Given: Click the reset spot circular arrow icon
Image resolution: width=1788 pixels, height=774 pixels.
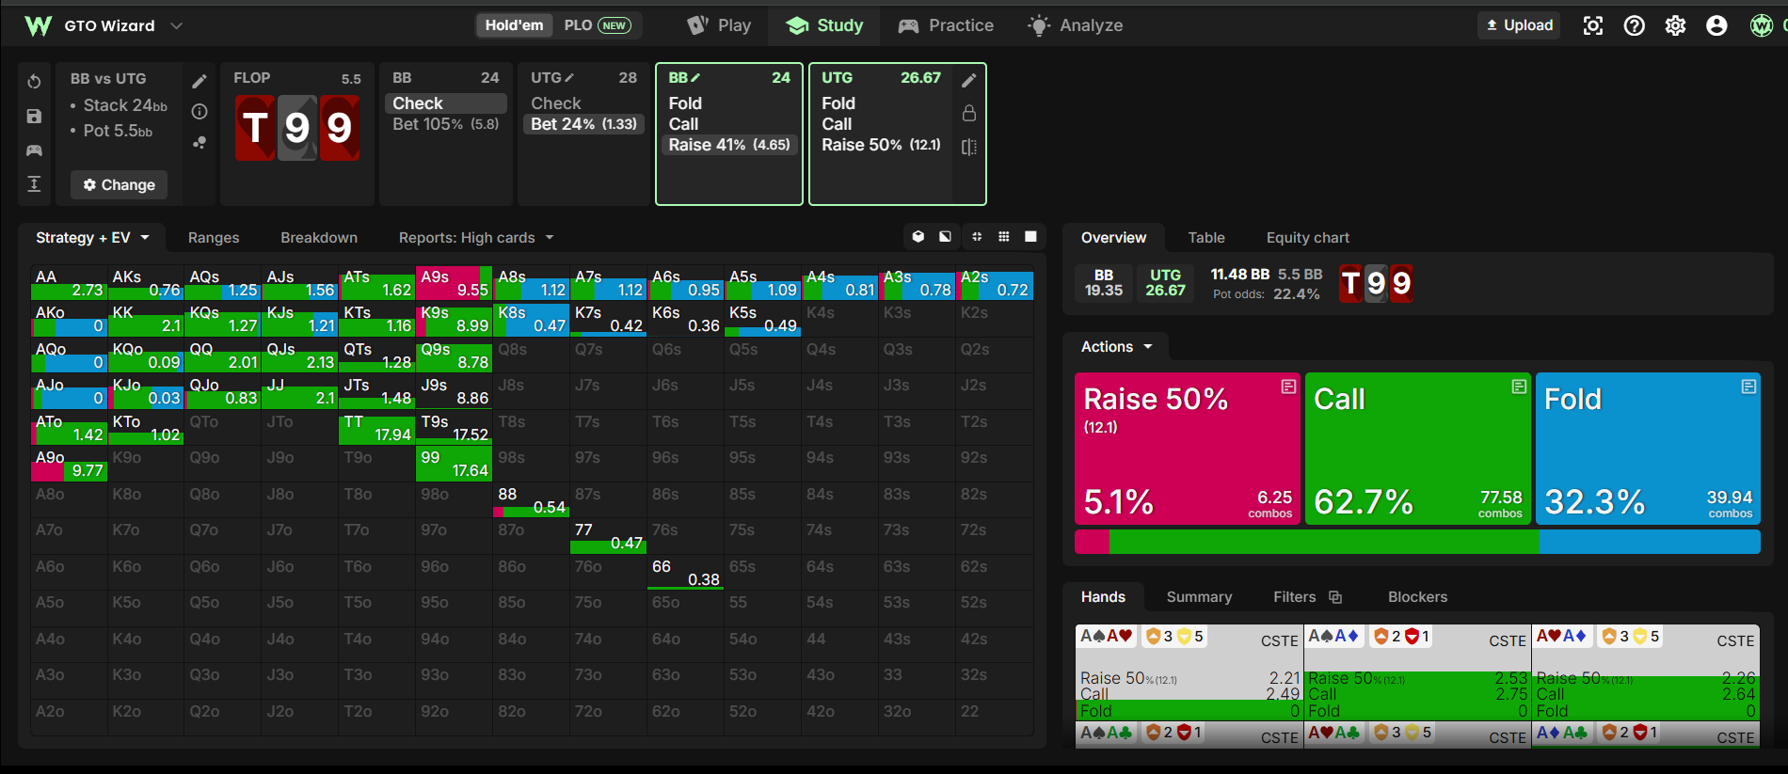Looking at the screenshot, I should click(x=34, y=82).
